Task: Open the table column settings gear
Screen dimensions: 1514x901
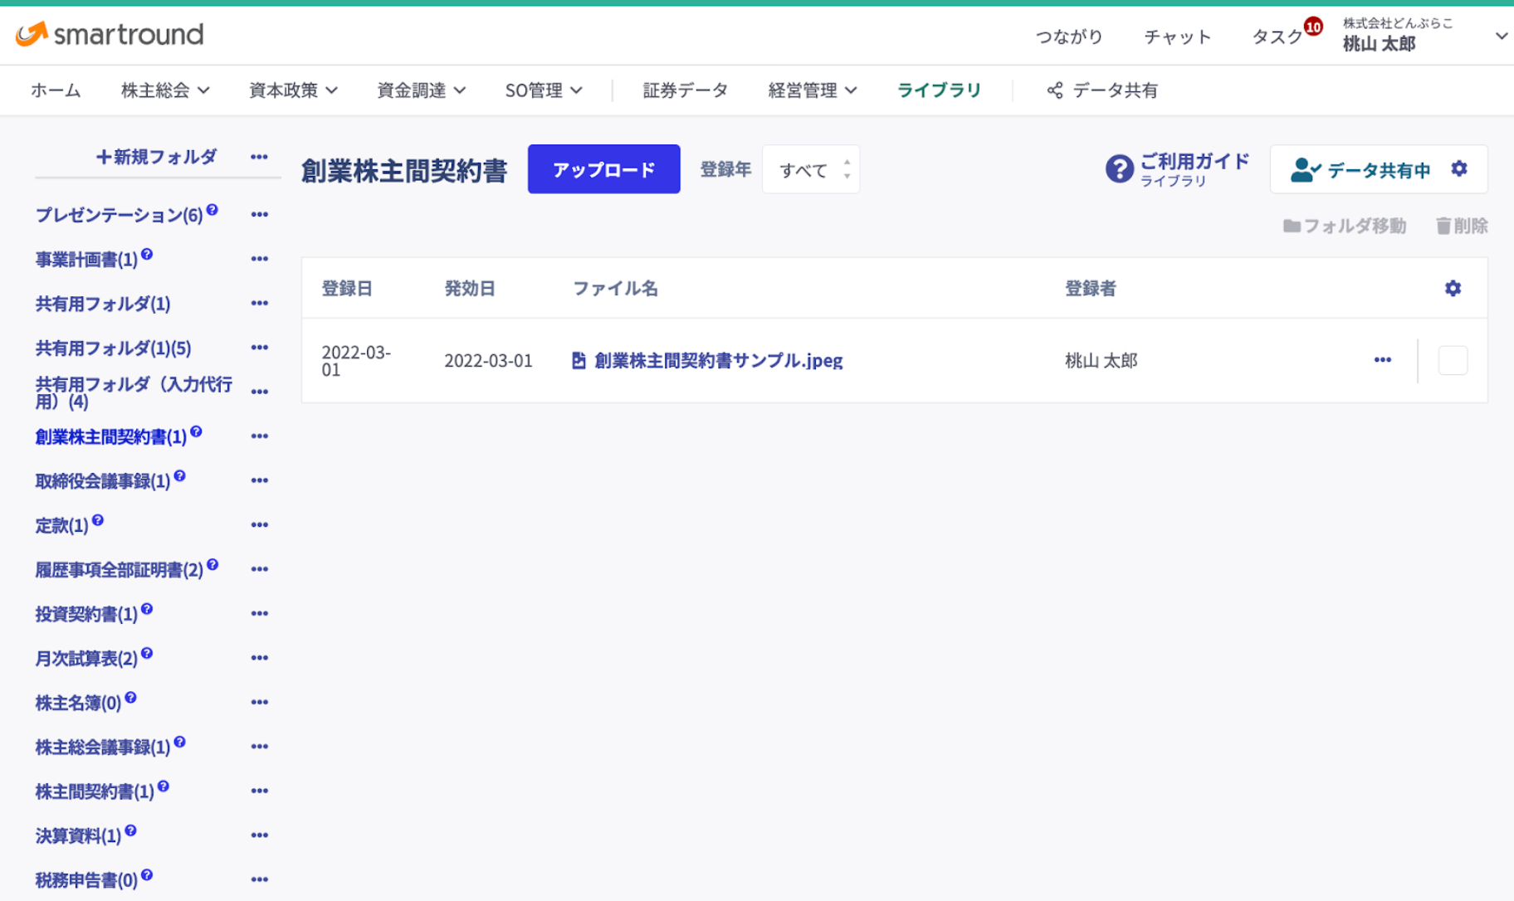Action: (1453, 288)
